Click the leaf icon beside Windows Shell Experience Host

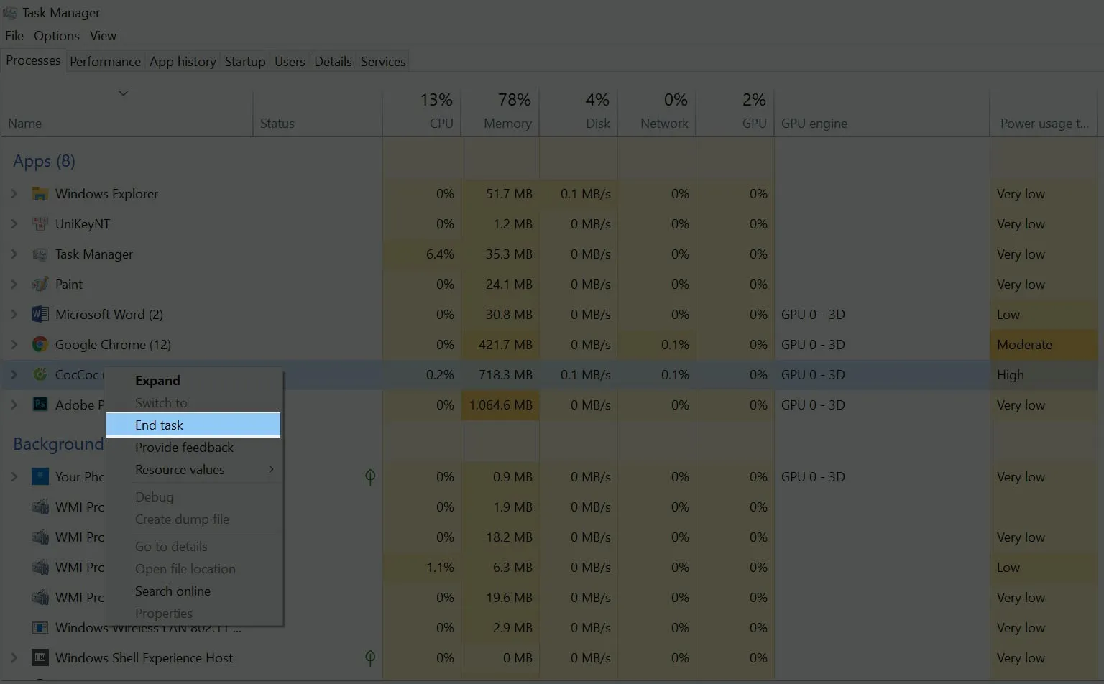tap(370, 658)
